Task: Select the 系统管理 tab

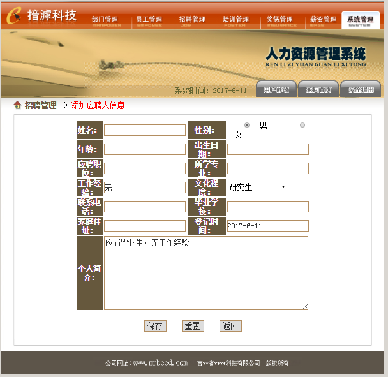Action: 361,20
